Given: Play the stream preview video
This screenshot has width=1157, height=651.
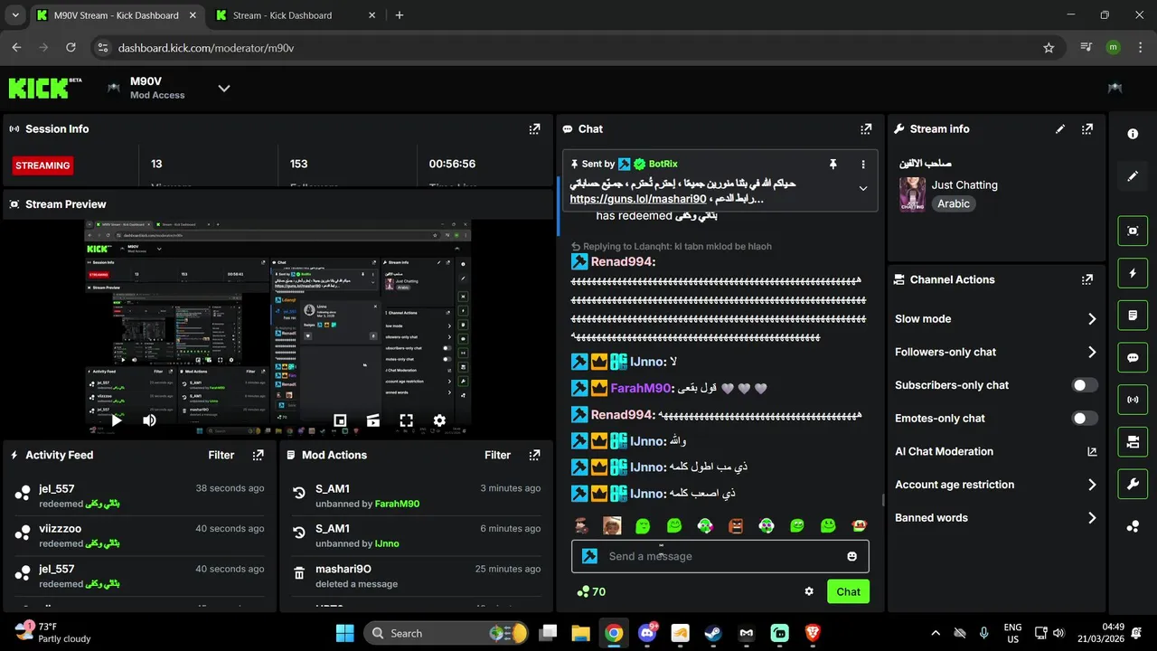Looking at the screenshot, I should (x=117, y=420).
